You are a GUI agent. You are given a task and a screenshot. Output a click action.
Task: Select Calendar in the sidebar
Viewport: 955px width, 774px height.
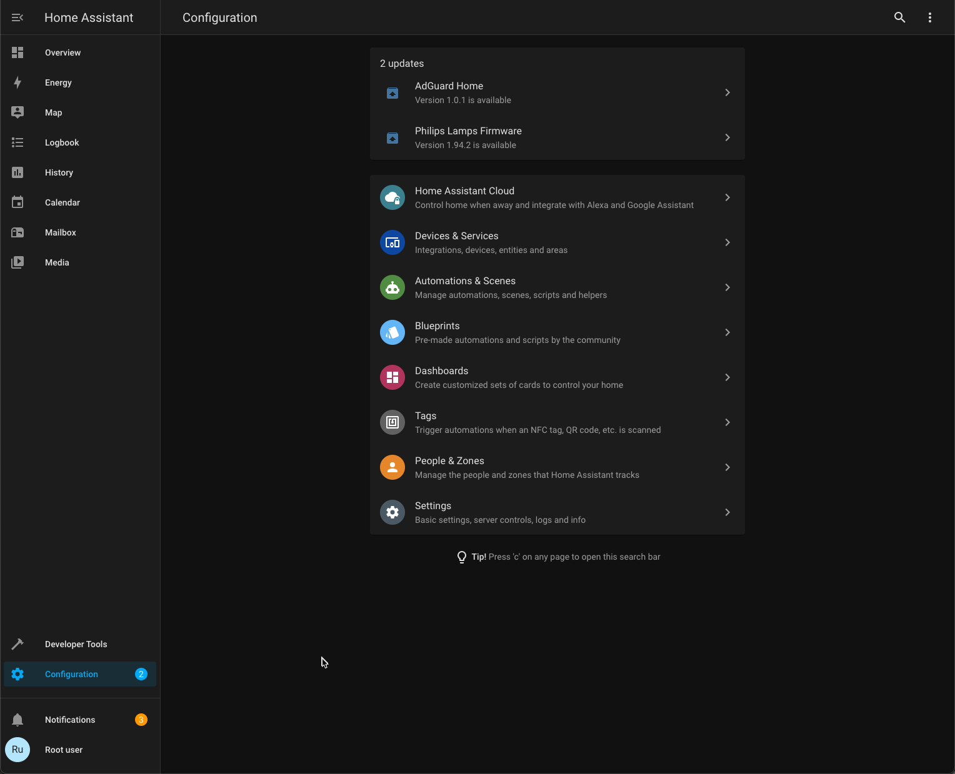pyautogui.click(x=80, y=202)
